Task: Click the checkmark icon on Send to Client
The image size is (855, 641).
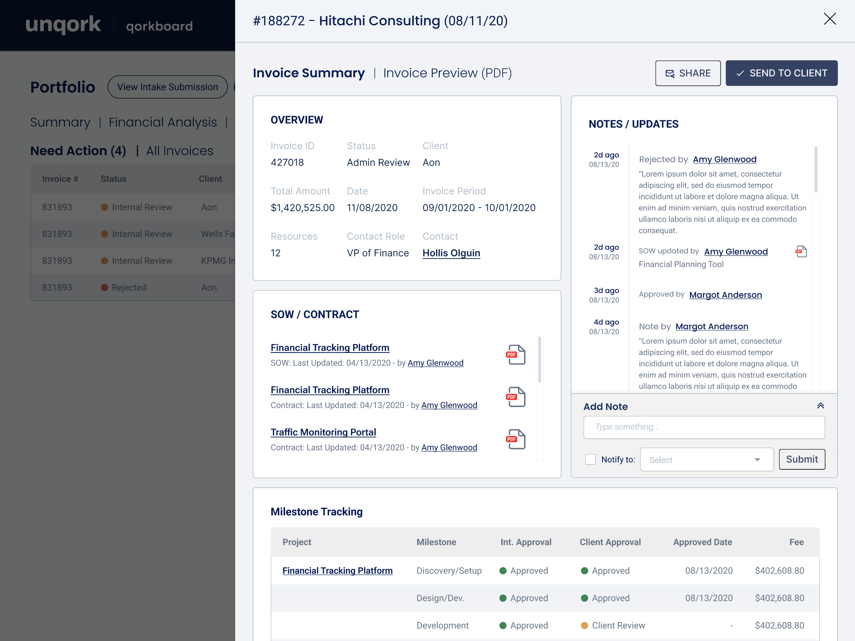Action: 740,73
